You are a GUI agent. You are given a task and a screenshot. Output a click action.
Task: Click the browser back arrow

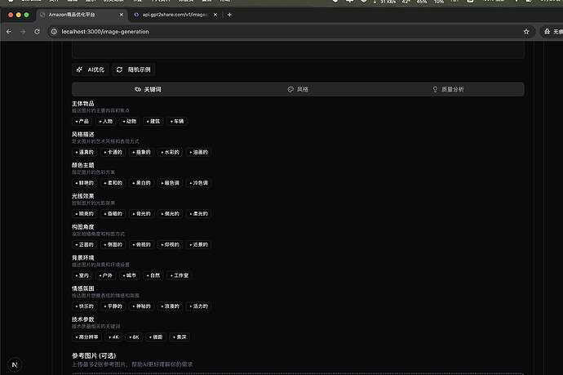tap(9, 32)
